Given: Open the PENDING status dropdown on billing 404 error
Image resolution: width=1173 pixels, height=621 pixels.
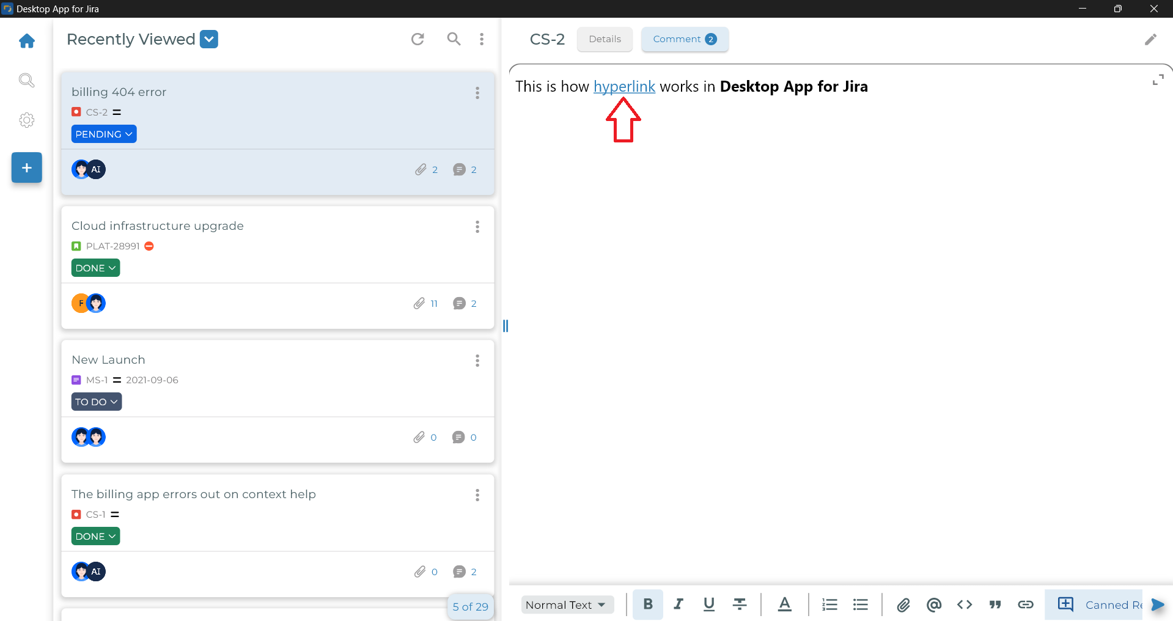Looking at the screenshot, I should point(103,134).
